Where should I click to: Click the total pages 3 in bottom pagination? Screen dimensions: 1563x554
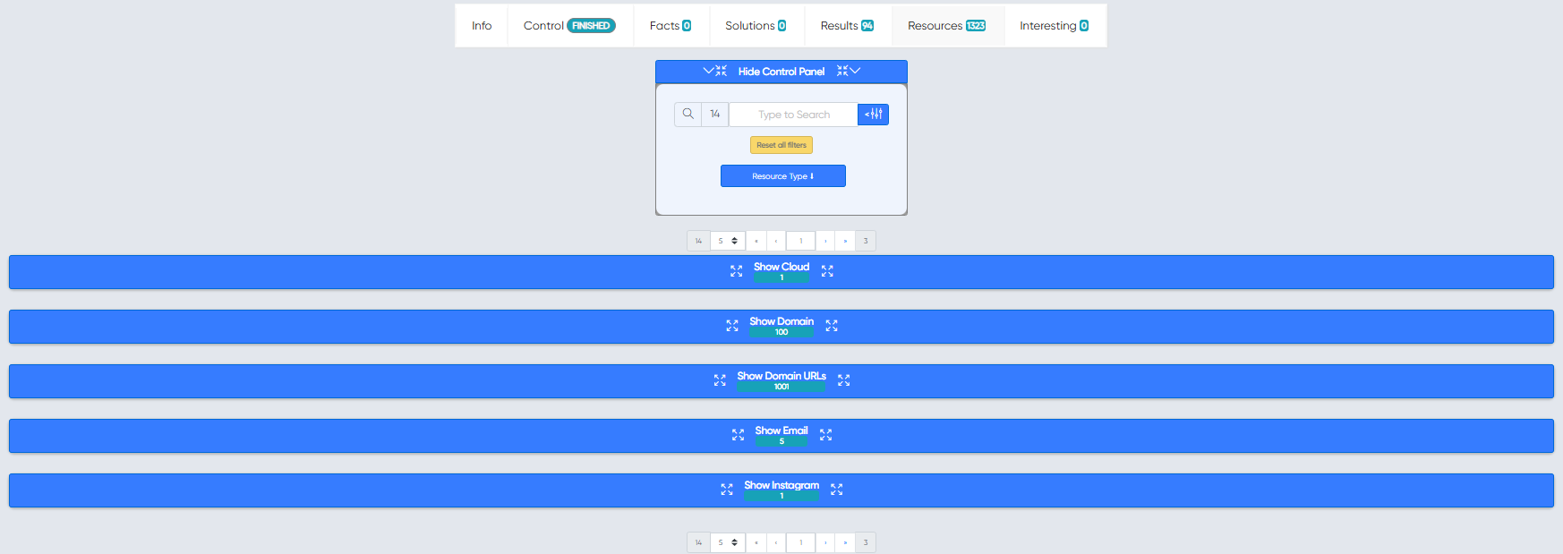pyautogui.click(x=866, y=542)
